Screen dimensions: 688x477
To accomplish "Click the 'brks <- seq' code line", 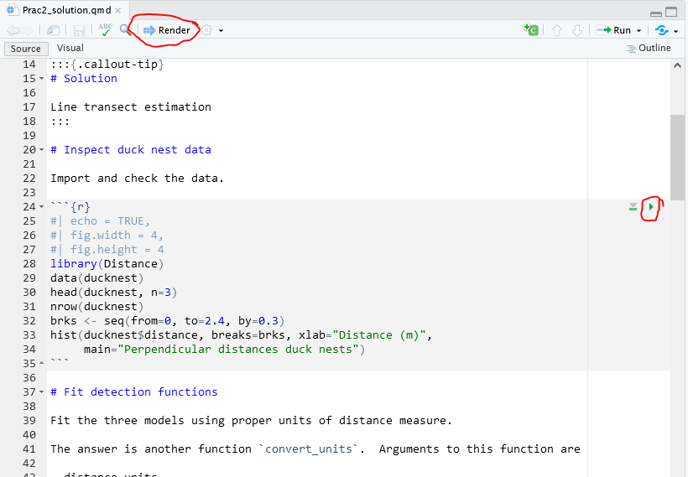I will point(167,321).
